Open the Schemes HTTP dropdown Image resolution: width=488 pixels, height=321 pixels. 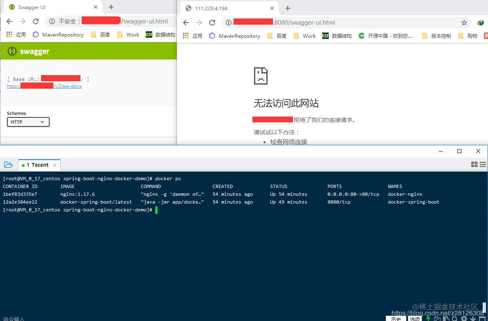(28, 122)
